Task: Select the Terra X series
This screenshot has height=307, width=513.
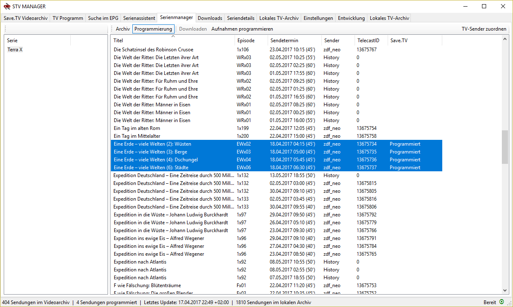Action: click(x=15, y=50)
